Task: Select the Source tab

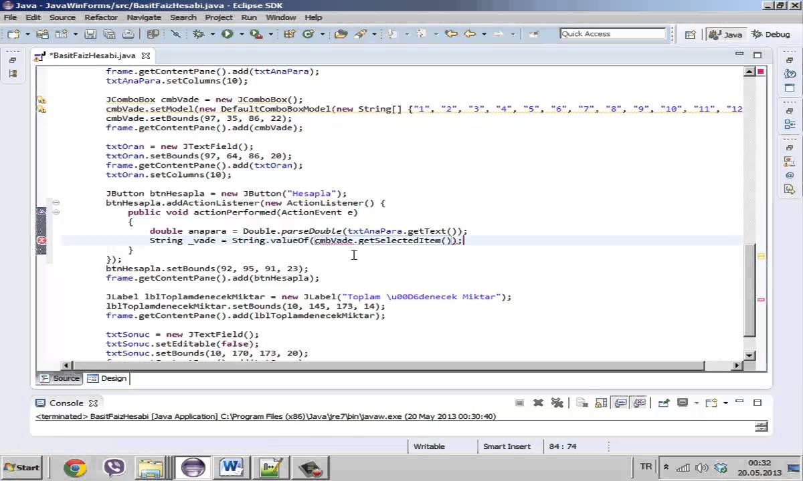Action: point(60,378)
